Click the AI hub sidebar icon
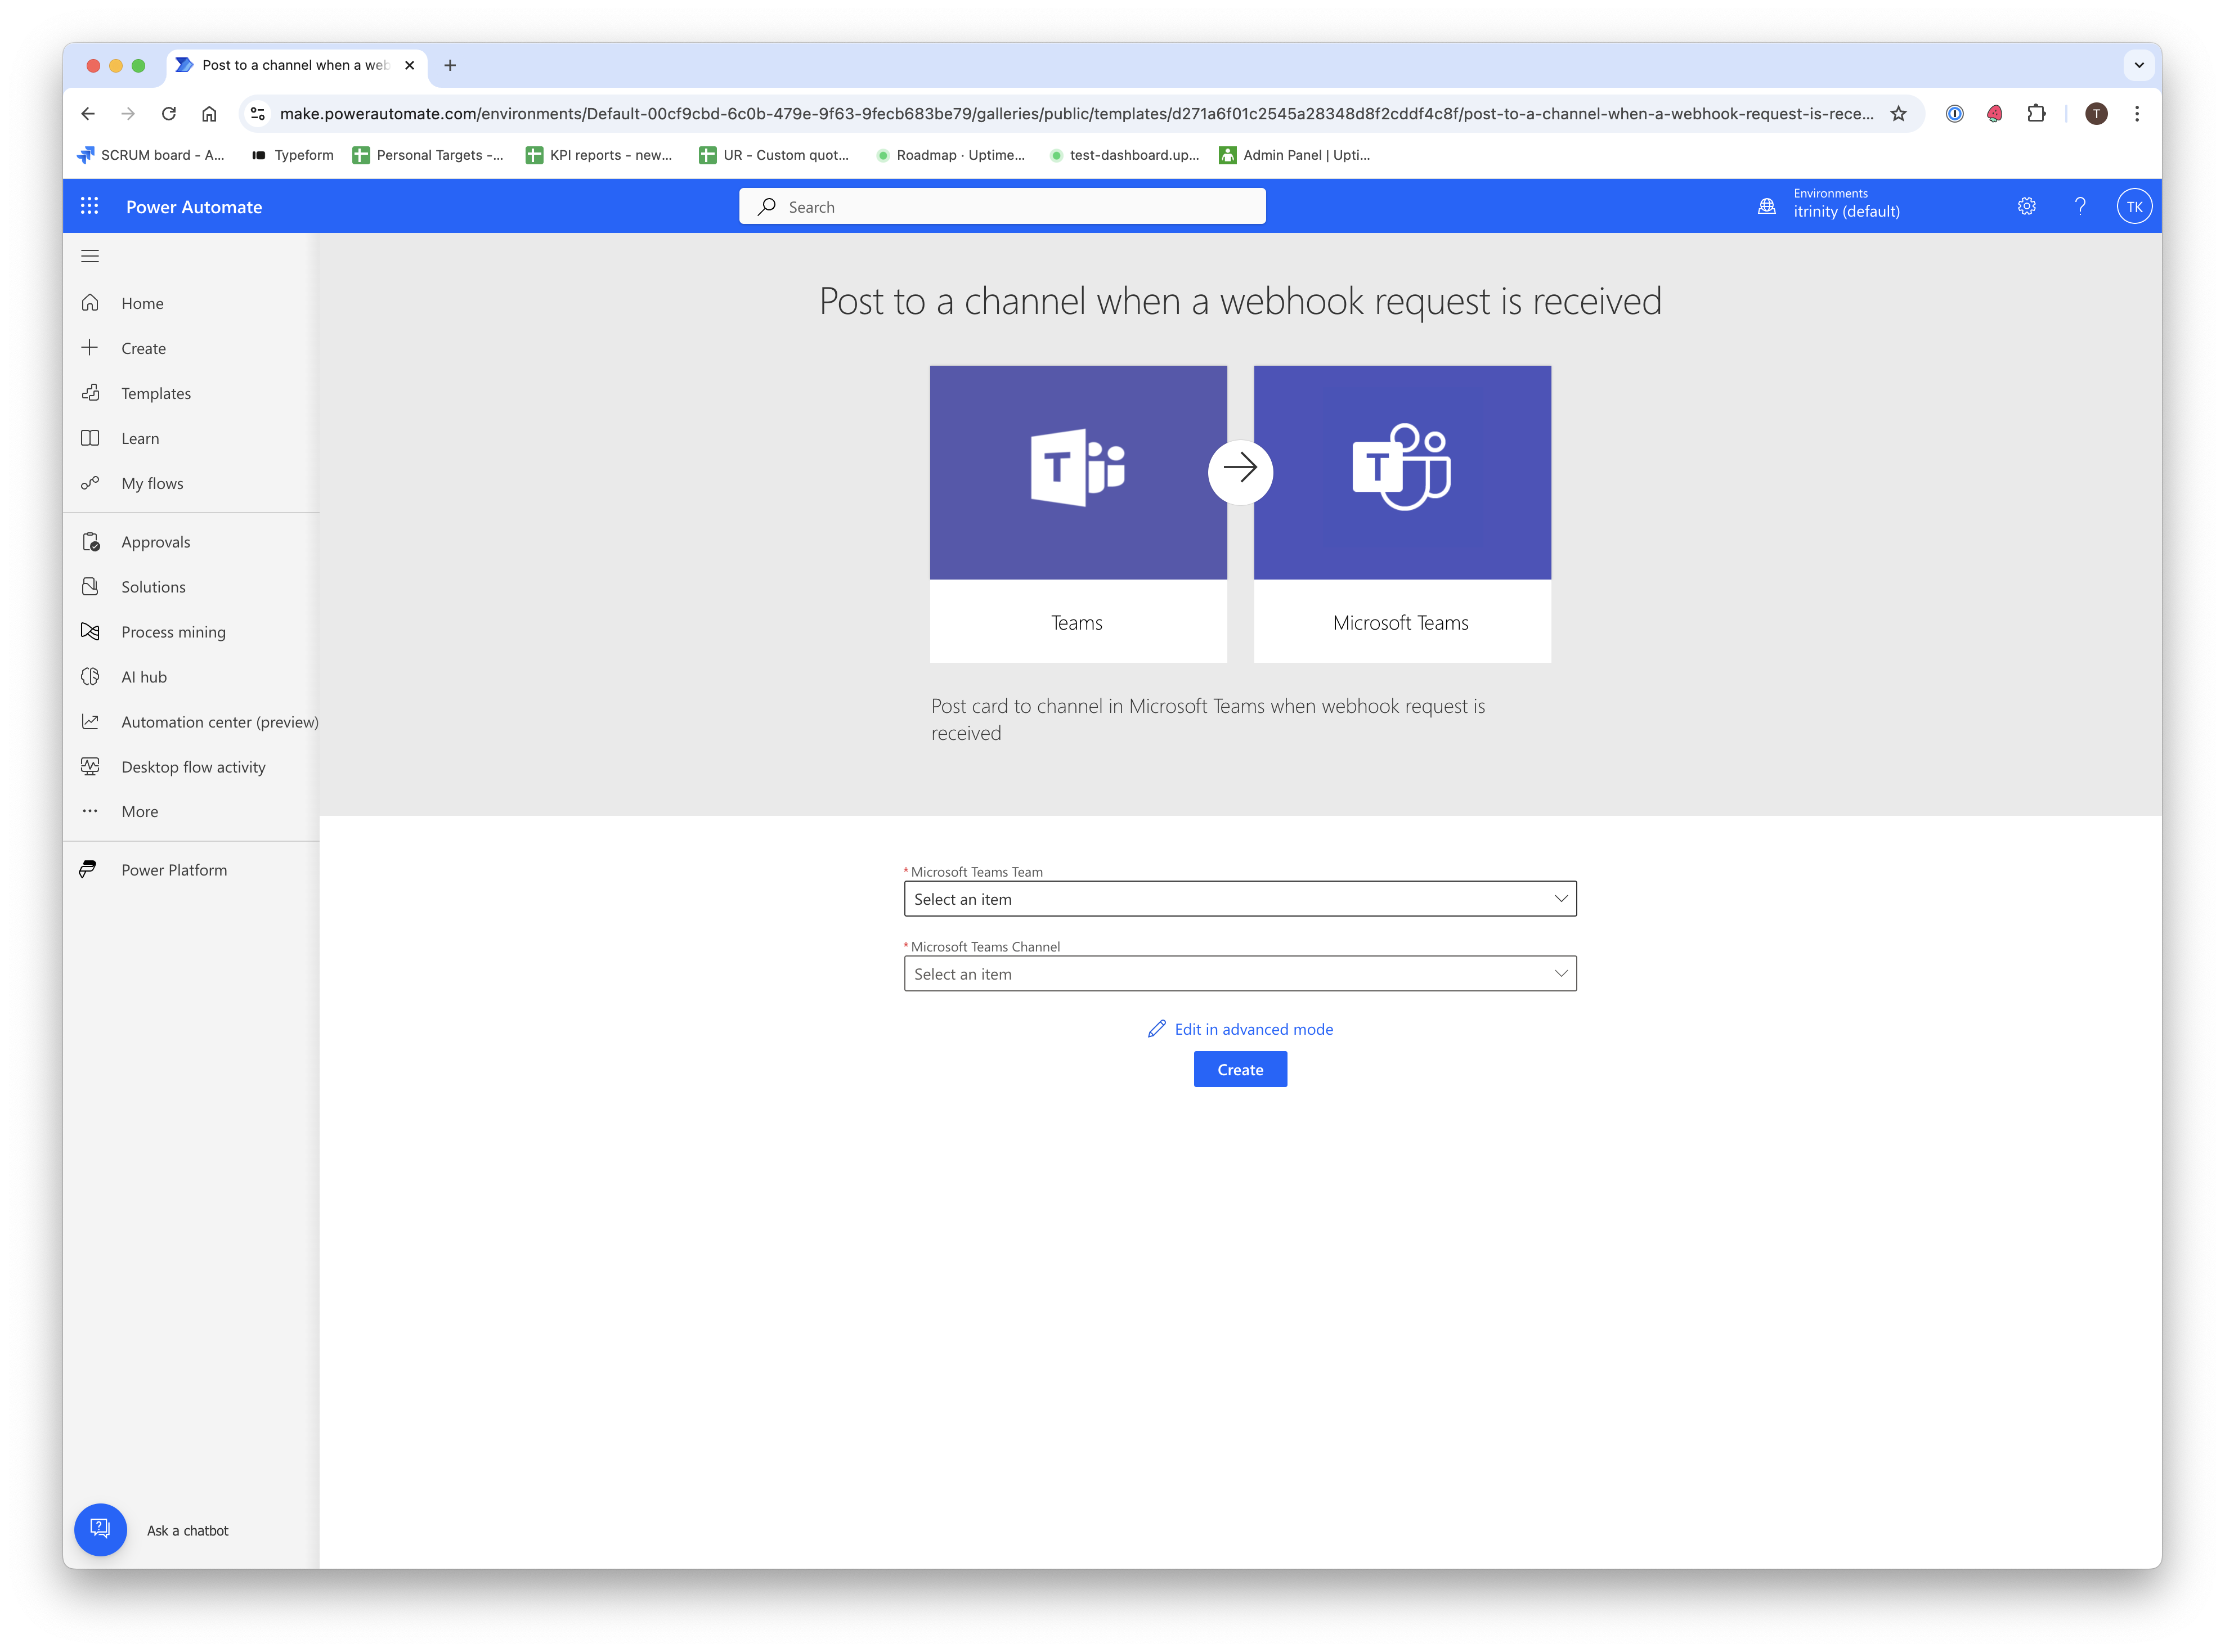The width and height of the screenshot is (2225, 1652). point(90,677)
